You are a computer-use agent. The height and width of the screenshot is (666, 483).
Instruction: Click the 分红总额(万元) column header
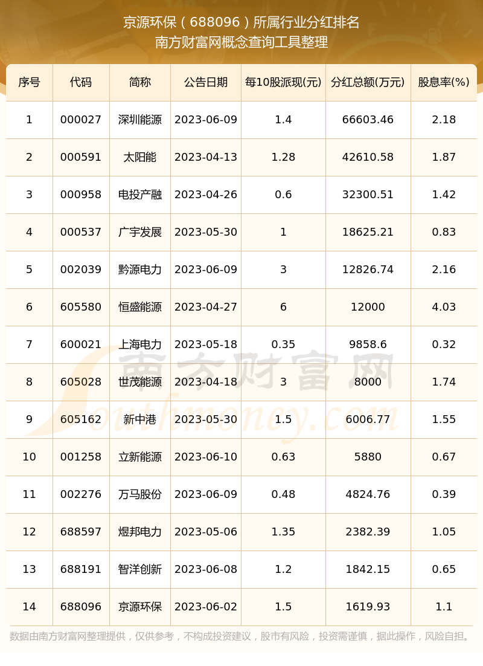pyautogui.click(x=368, y=82)
